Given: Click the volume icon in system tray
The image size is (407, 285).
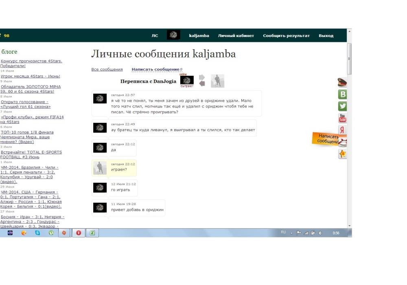Looking at the screenshot, I should 320,233.
